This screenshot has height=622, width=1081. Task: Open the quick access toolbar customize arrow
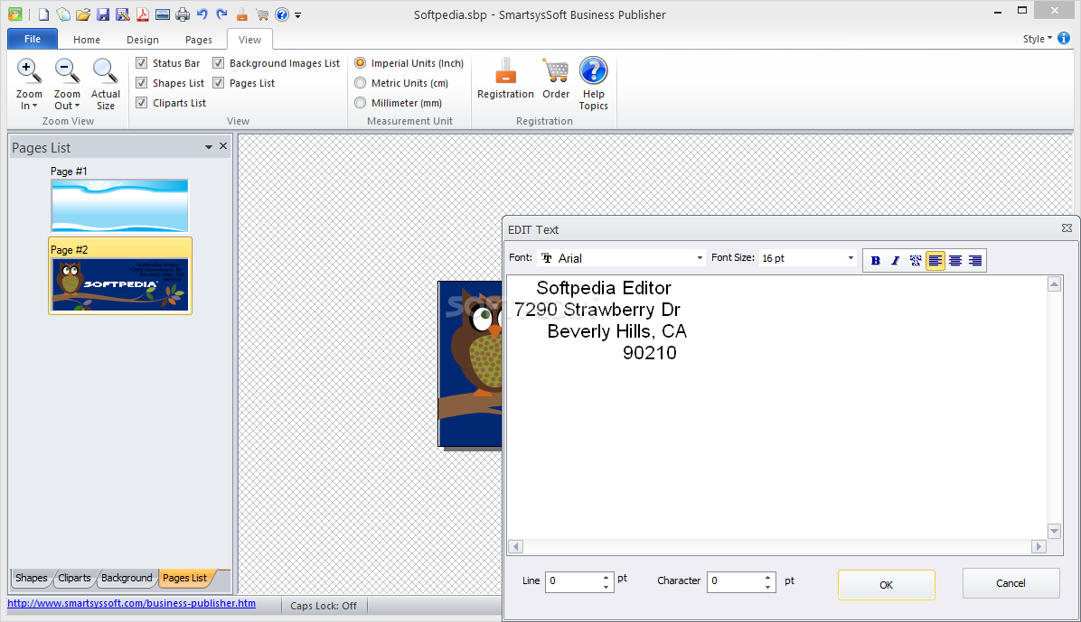(298, 15)
